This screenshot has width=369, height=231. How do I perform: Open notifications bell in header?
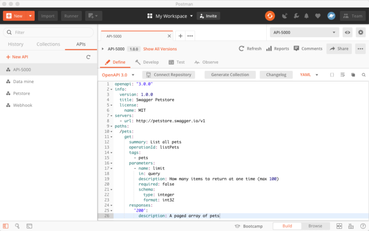click(x=307, y=16)
